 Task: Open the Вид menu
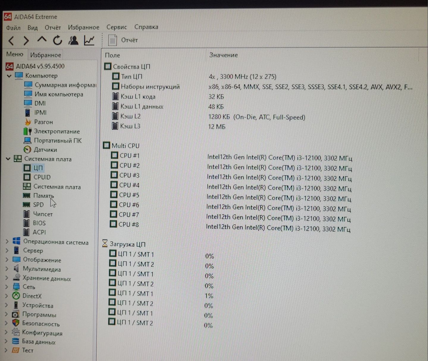32,28
